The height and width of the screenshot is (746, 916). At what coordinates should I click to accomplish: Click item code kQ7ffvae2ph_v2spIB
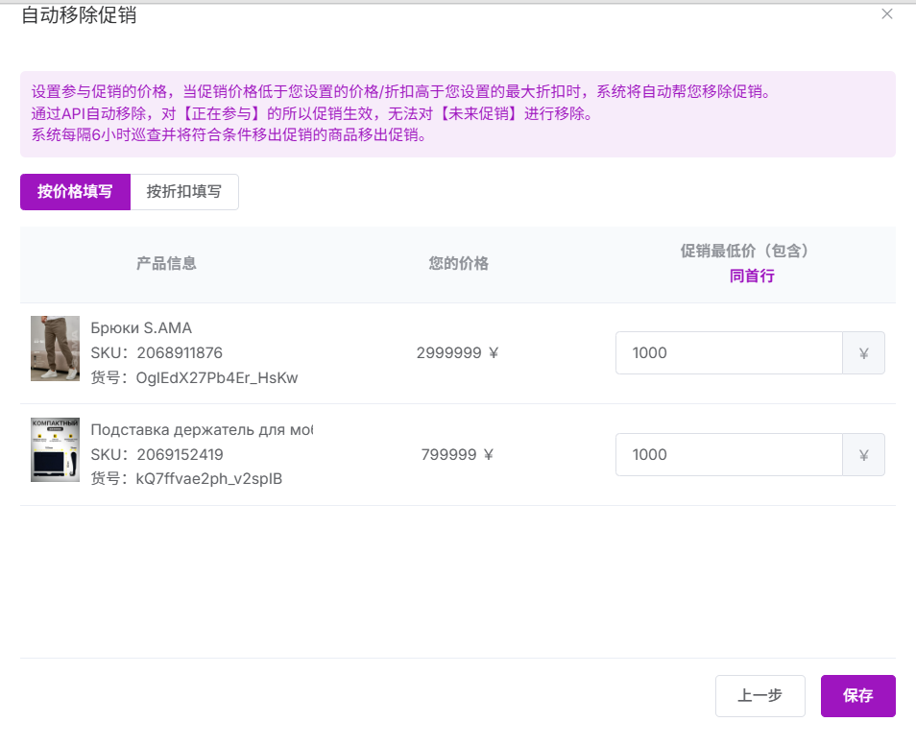click(209, 478)
